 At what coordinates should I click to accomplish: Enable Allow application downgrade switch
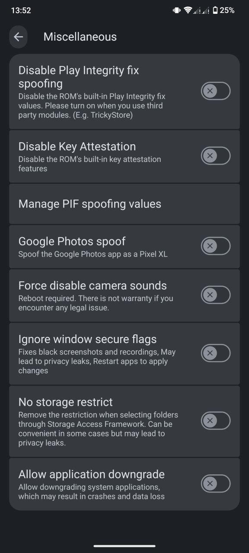pyautogui.click(x=216, y=483)
